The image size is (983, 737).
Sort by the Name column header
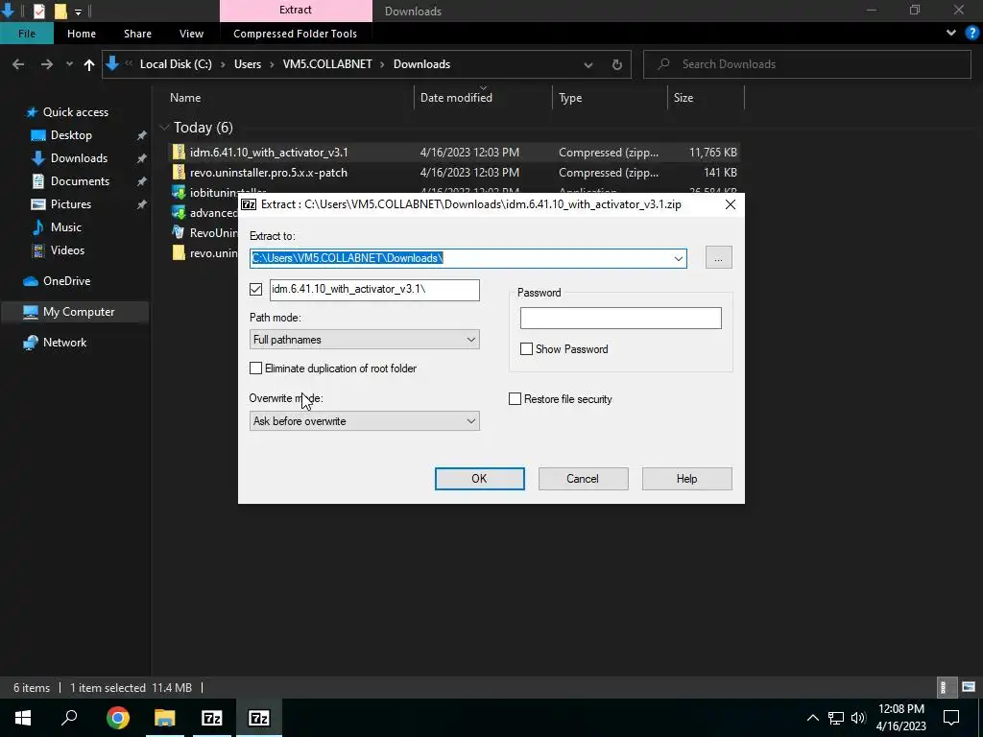click(185, 98)
